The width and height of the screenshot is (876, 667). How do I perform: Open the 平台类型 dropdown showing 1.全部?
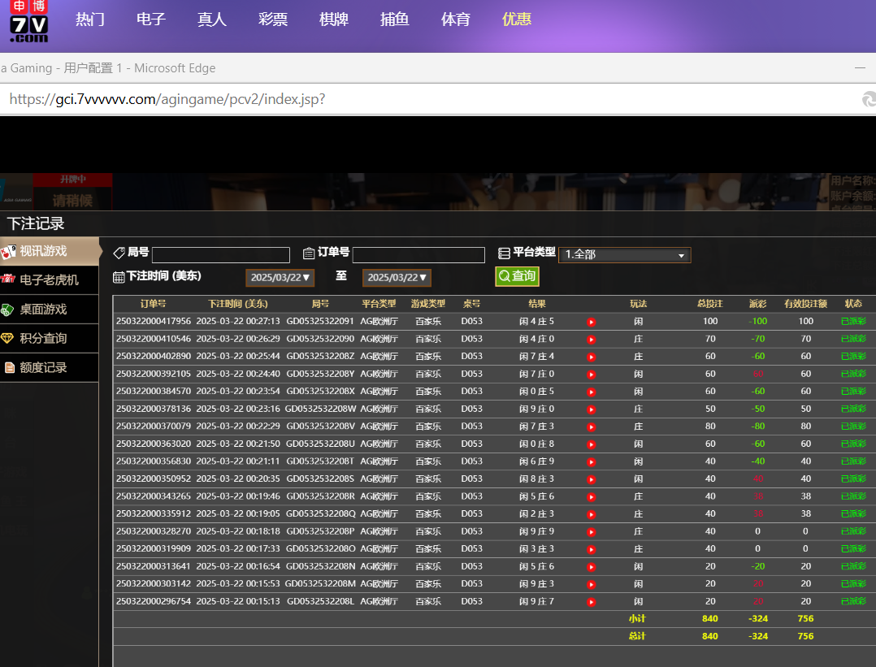(624, 255)
